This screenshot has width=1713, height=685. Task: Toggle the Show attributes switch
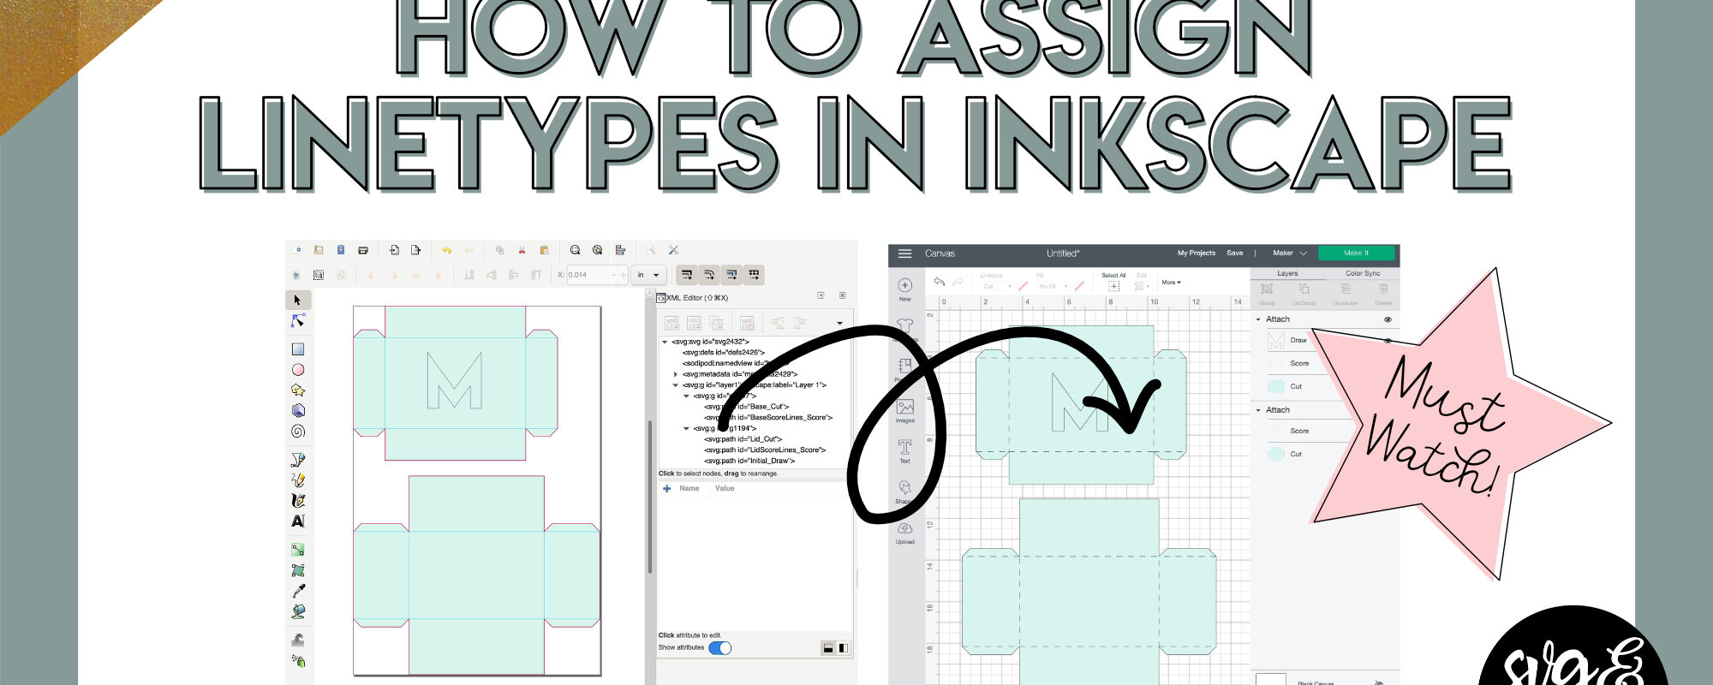[720, 647]
